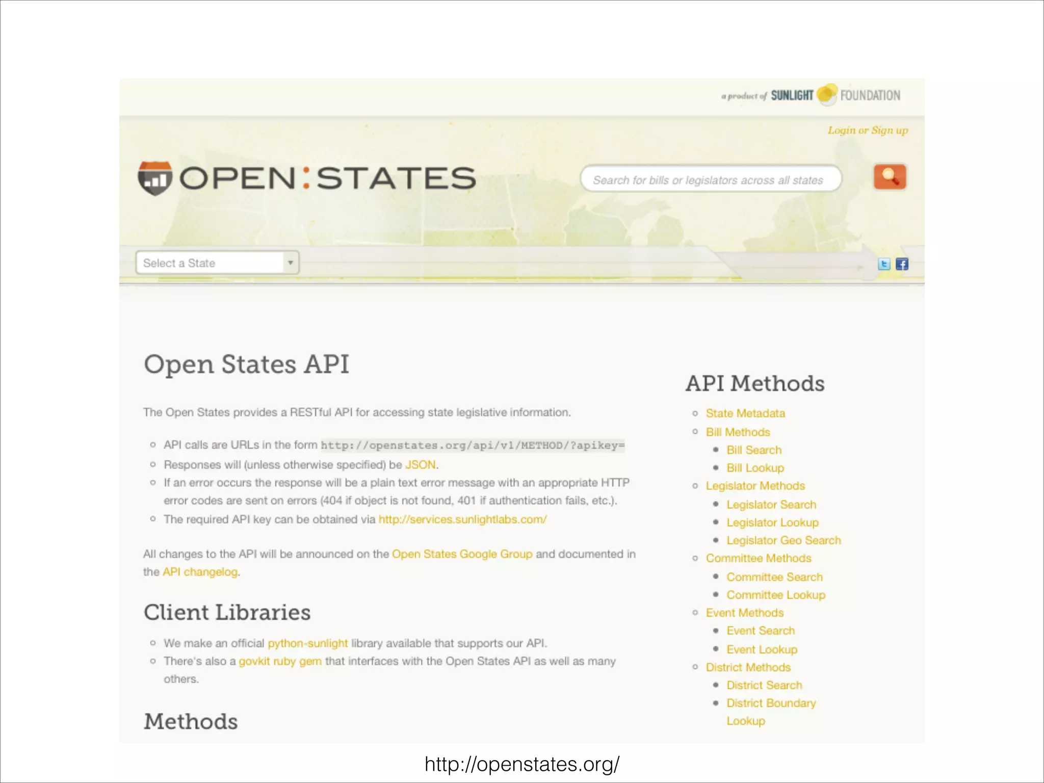Open the govkit ruby gem link

click(x=280, y=661)
